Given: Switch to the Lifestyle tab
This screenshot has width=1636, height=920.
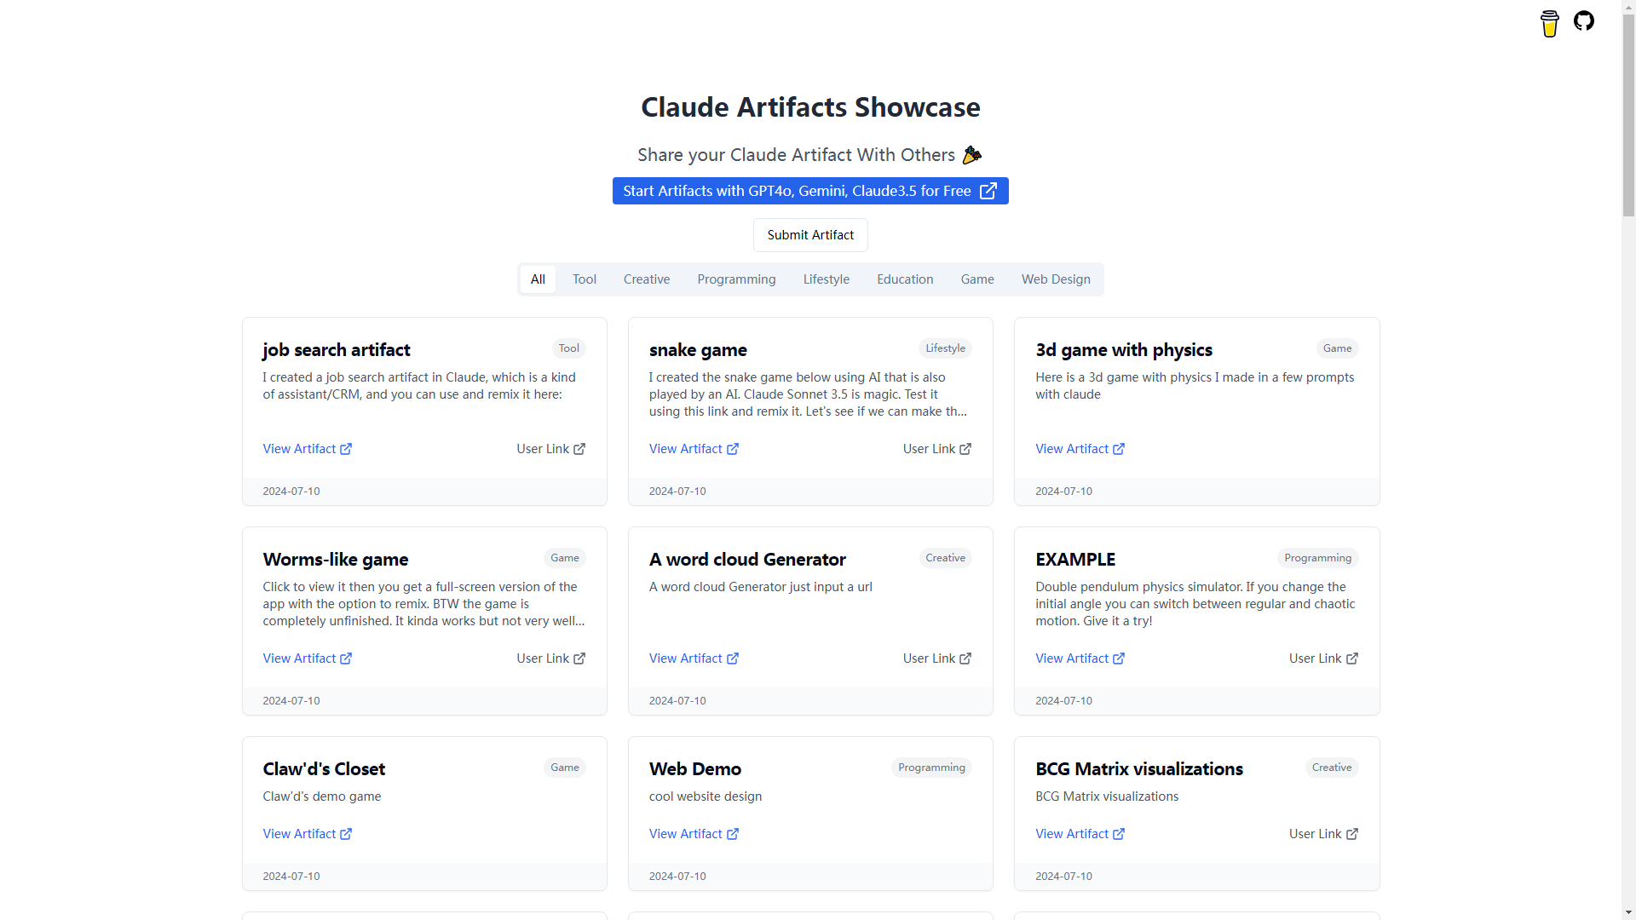Looking at the screenshot, I should pyautogui.click(x=827, y=279).
